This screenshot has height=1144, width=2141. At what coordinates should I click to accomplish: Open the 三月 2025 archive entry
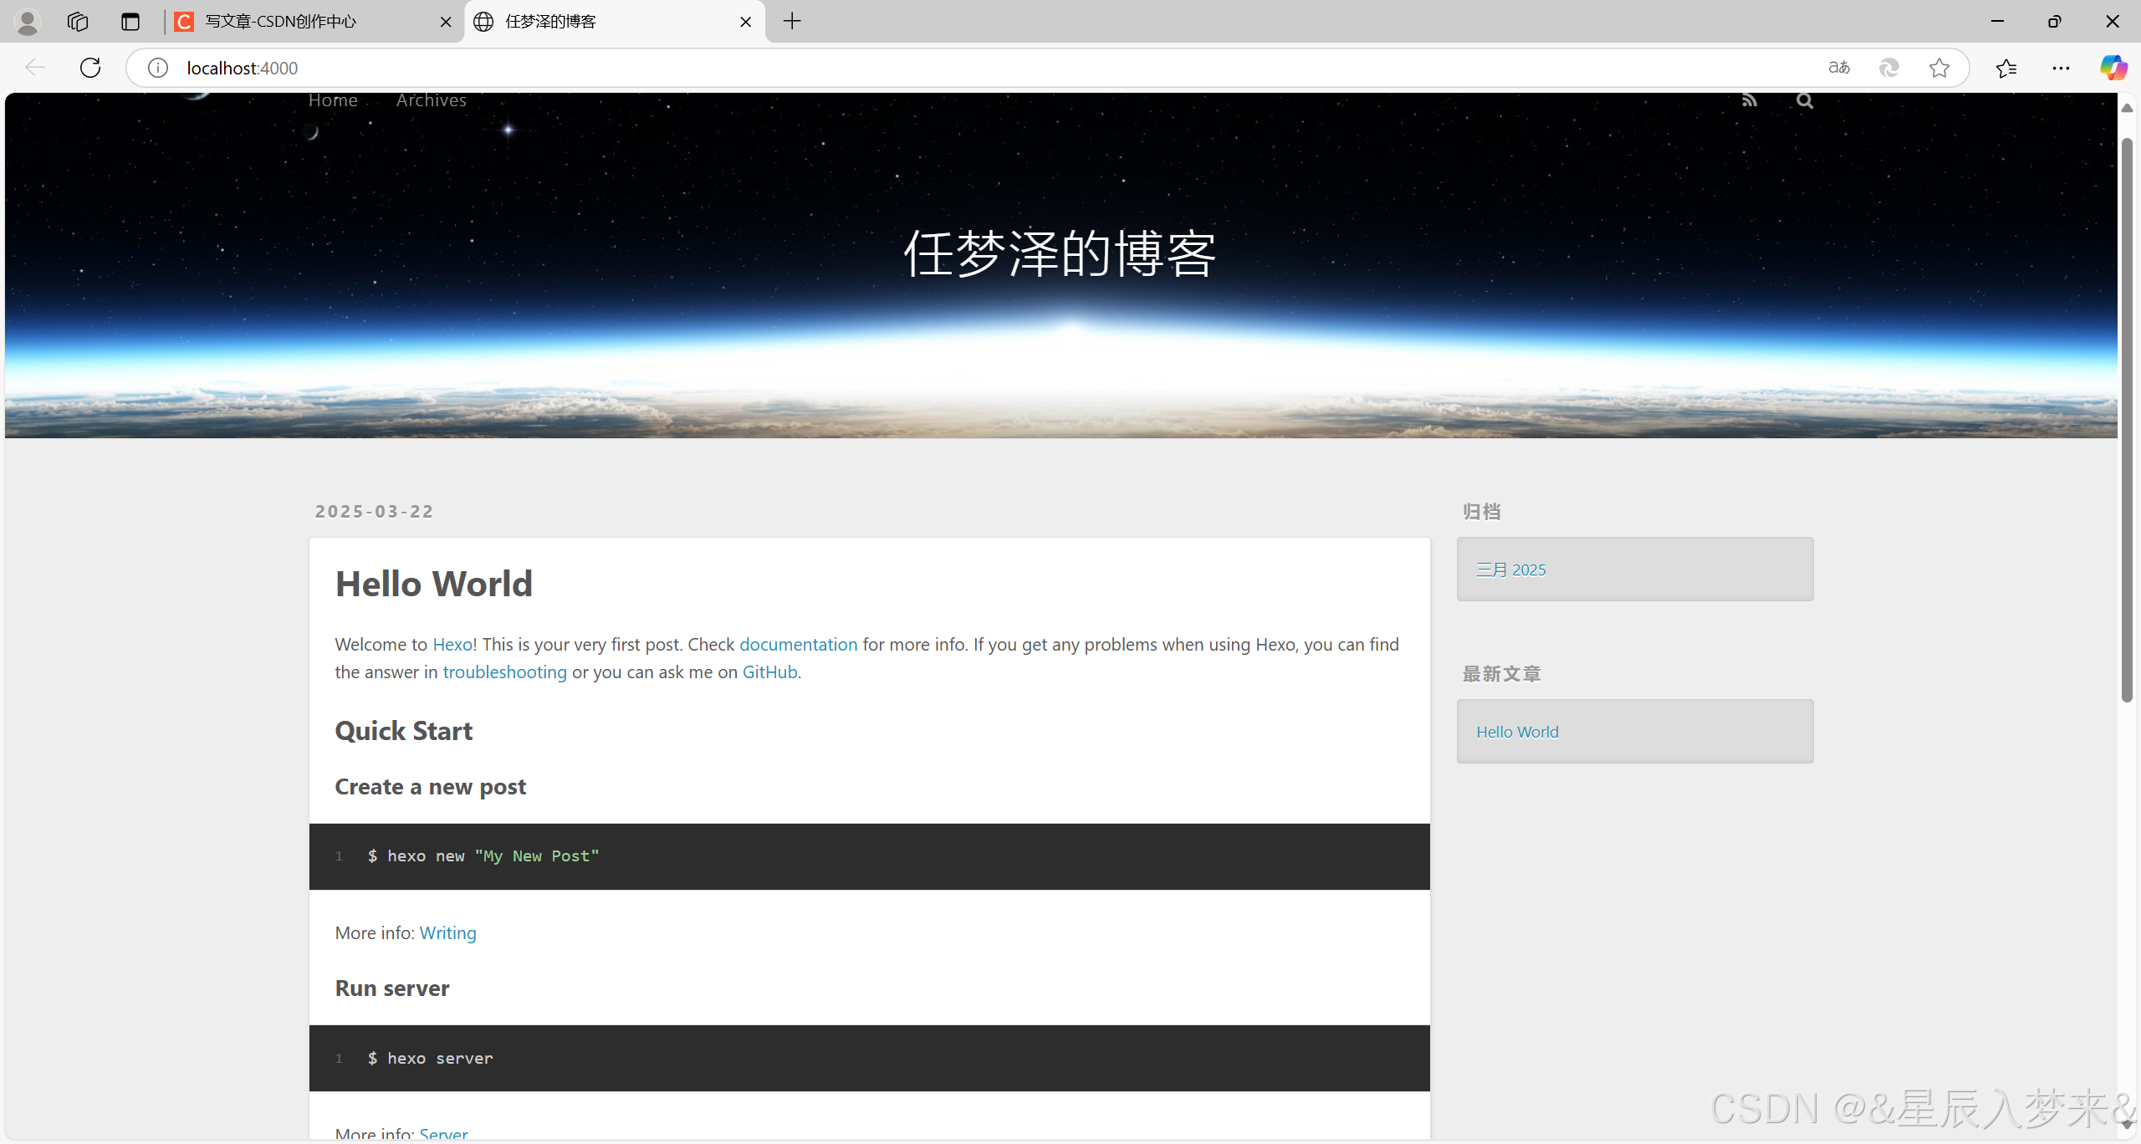pos(1510,569)
